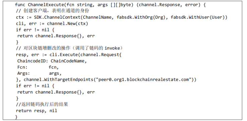Click the first 'if err != nil' line
The image size is (247, 121).
(x=35, y=30)
